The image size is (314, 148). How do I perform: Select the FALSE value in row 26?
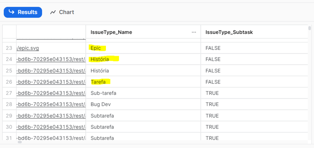point(213,82)
